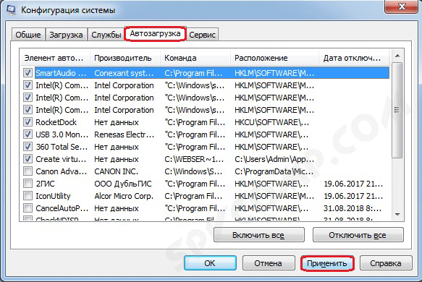Check the 2ГИС startup item
Image resolution: width=422 pixels, height=282 pixels.
click(x=28, y=184)
